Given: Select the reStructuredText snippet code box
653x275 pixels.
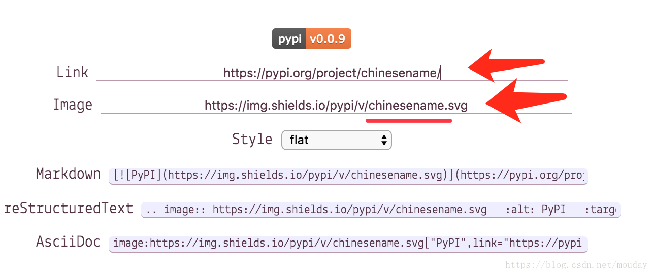Looking at the screenshot, I should [381, 209].
